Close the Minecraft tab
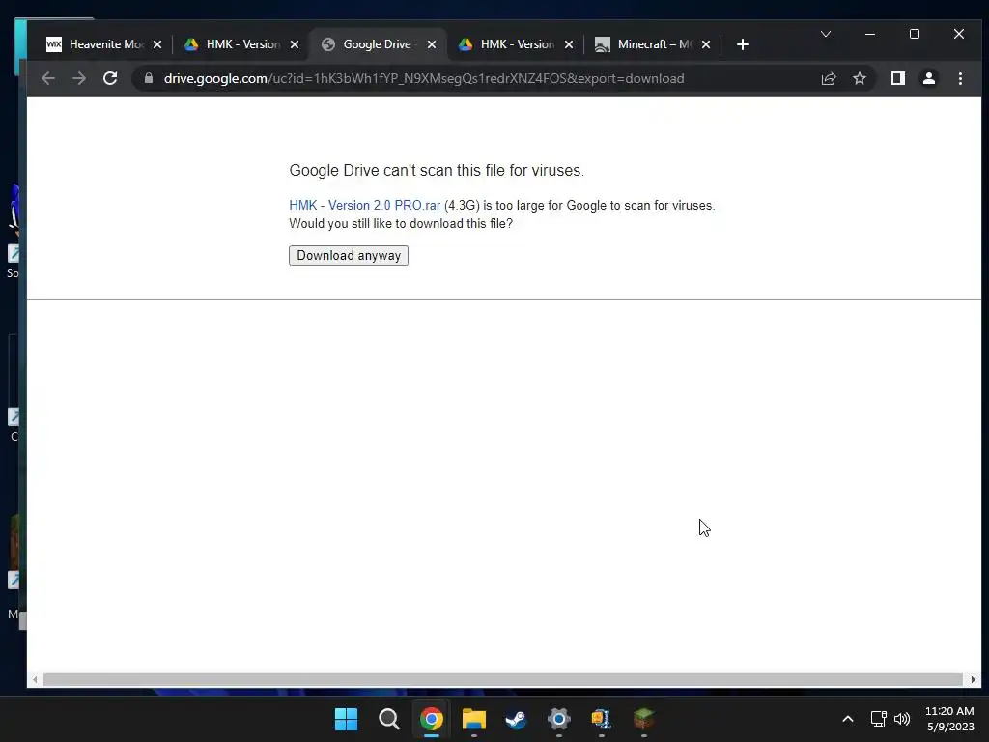The height and width of the screenshot is (742, 989). pos(706,44)
